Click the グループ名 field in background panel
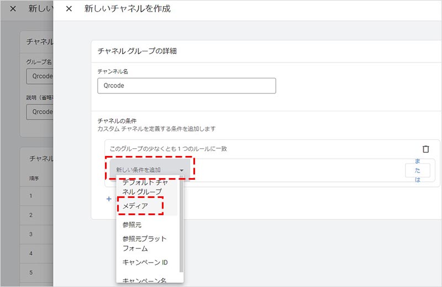Screen dimensions: 442x287 [40, 76]
